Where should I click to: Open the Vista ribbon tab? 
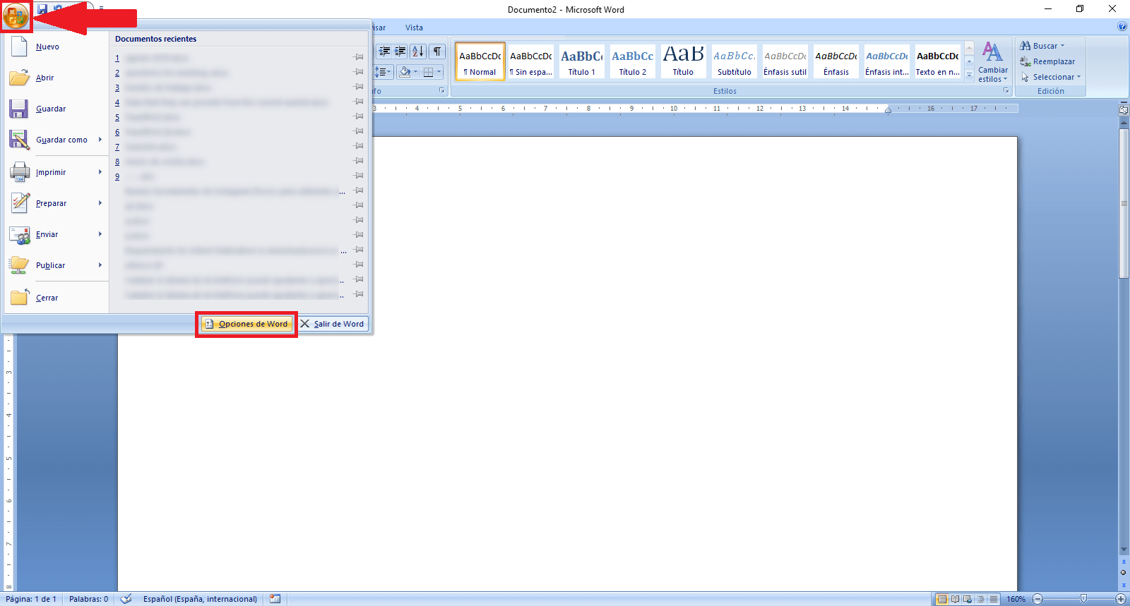(414, 28)
